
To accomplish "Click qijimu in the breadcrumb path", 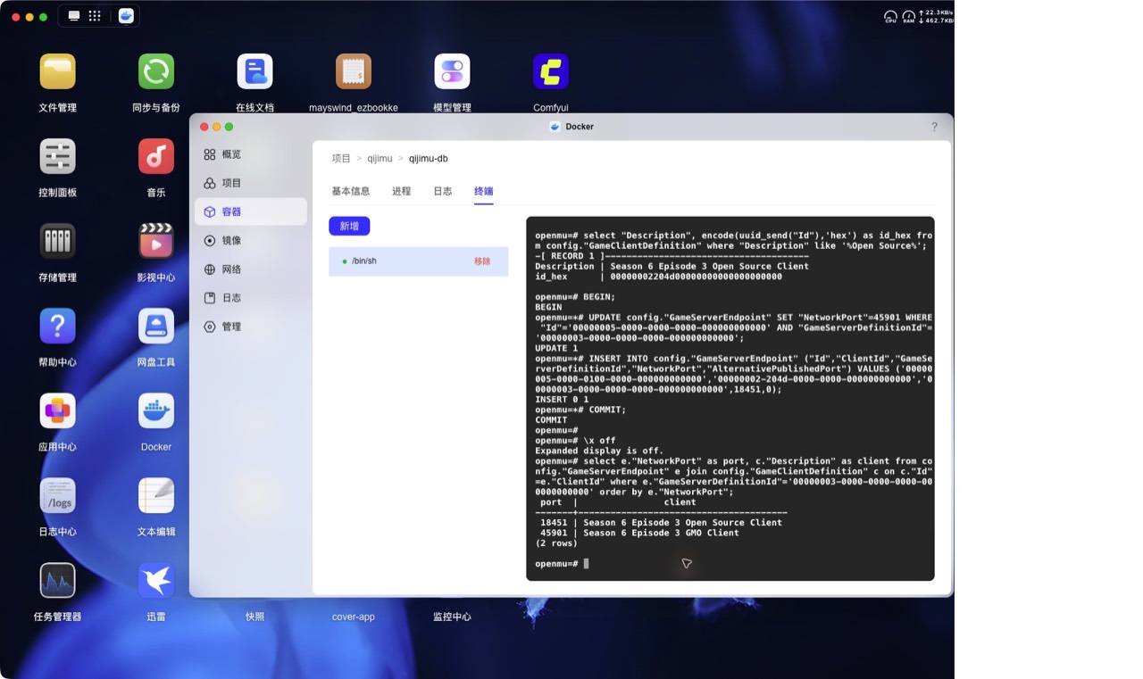I will pyautogui.click(x=380, y=159).
